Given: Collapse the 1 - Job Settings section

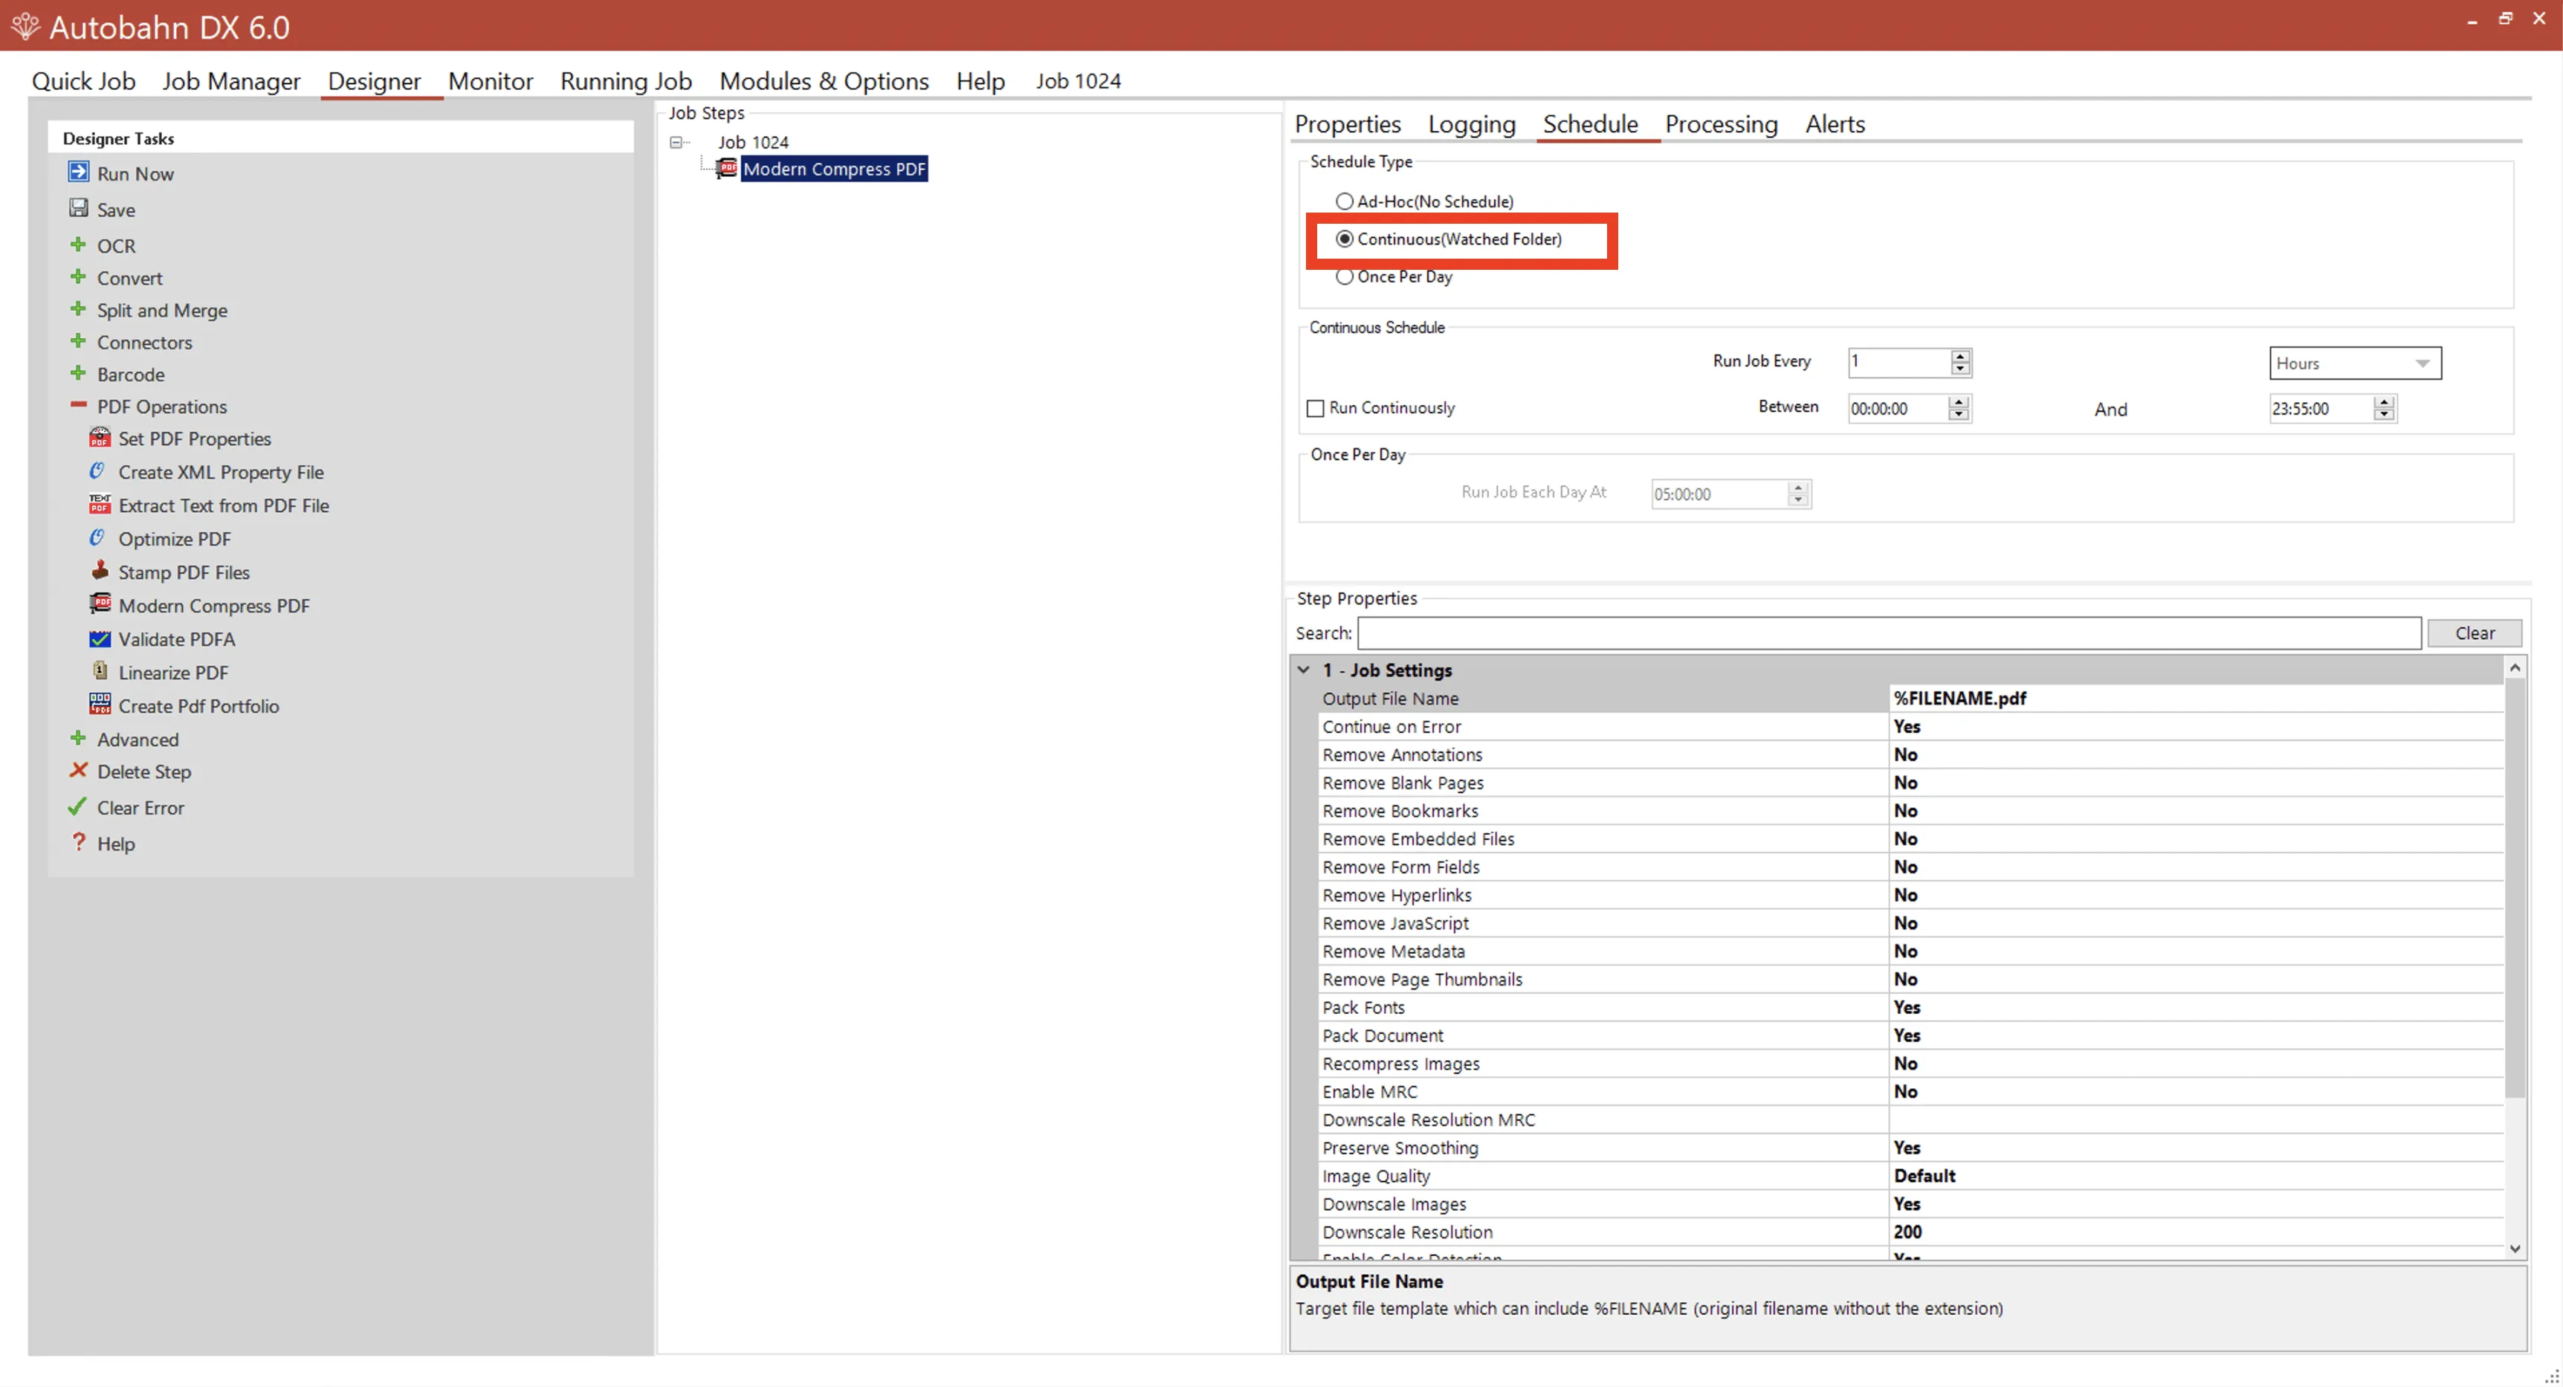Looking at the screenshot, I should click(1305, 670).
